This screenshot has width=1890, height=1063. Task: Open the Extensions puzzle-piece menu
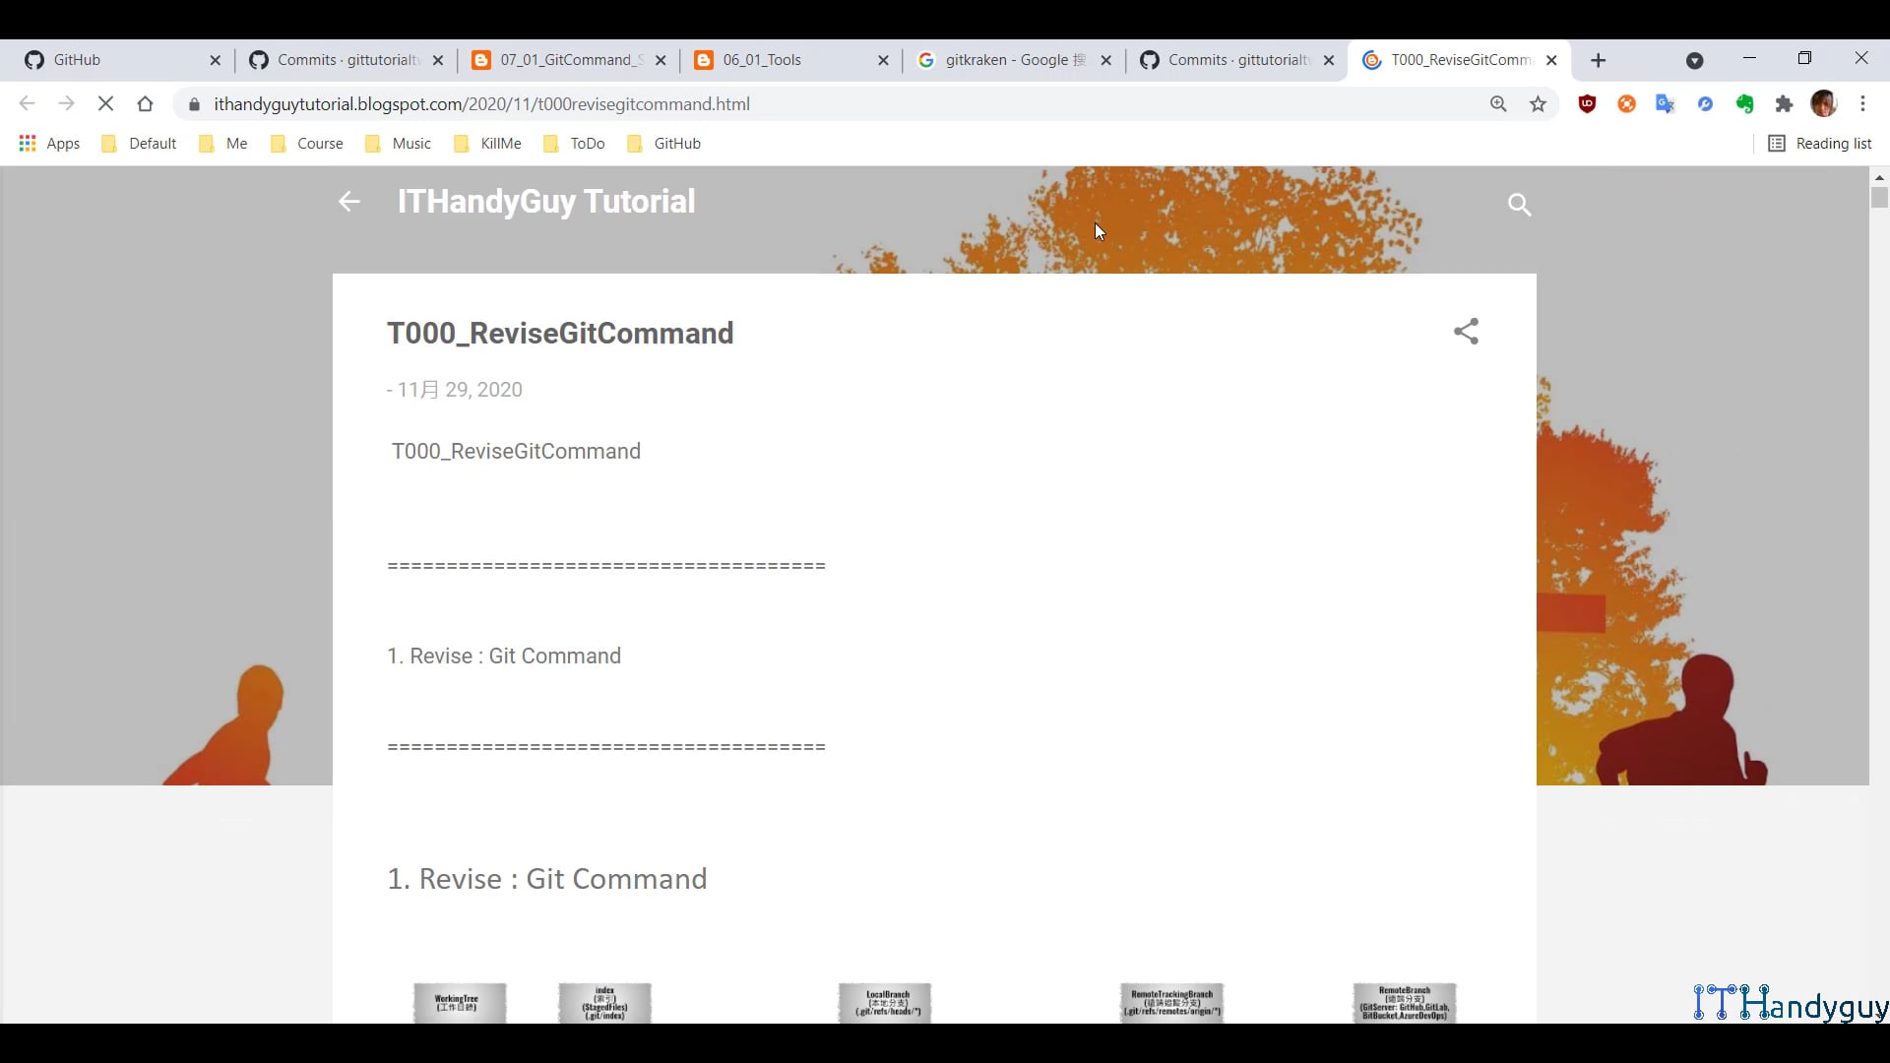point(1784,103)
